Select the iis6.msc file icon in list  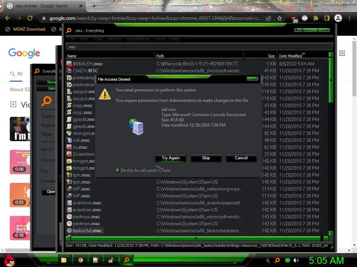pyautogui.click(x=69, y=140)
